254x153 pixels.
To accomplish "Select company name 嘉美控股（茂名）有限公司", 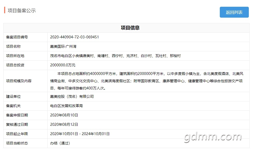I will click(72, 96).
